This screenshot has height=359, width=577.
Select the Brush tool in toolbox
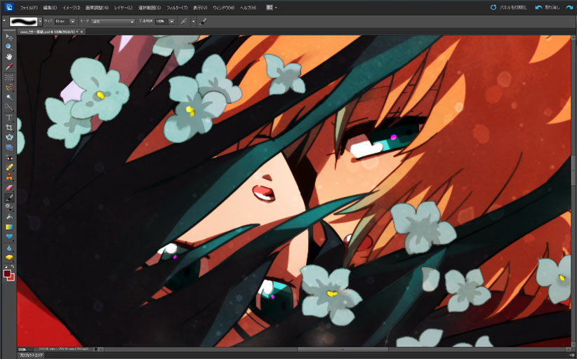(9, 198)
